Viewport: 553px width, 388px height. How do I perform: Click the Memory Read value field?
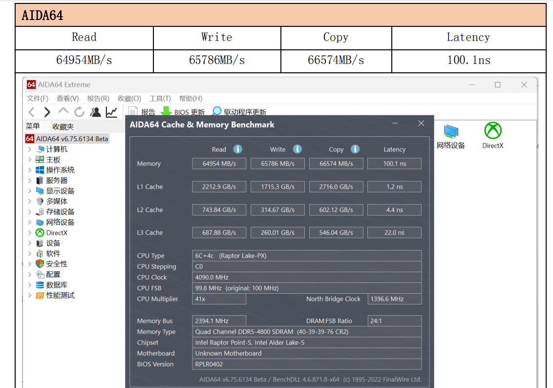point(219,164)
